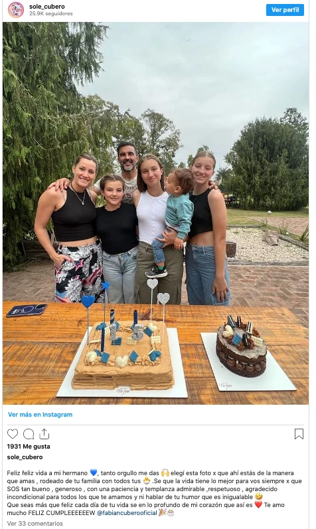Open the @fabiancuberooficial mention
This screenshot has width=316, height=529.
pos(127,513)
